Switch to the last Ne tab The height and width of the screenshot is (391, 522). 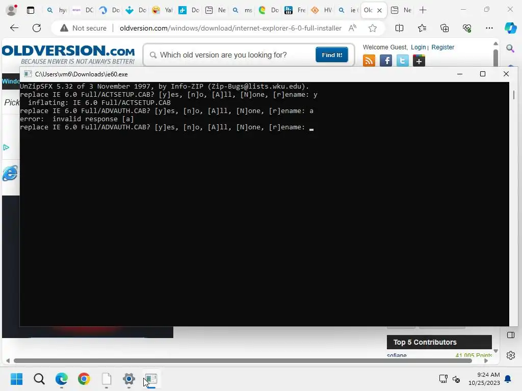coord(401,10)
